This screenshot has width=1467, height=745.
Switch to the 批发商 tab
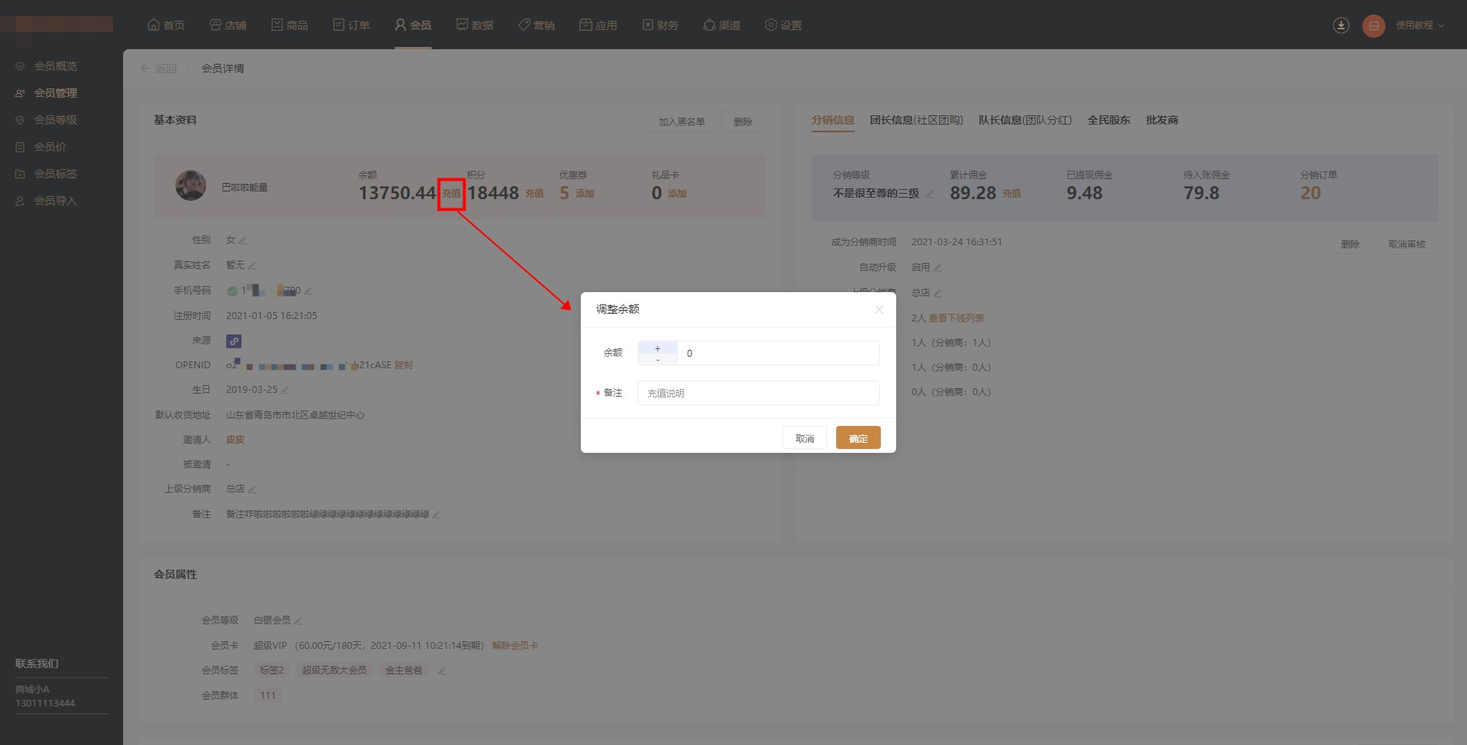tap(1162, 120)
